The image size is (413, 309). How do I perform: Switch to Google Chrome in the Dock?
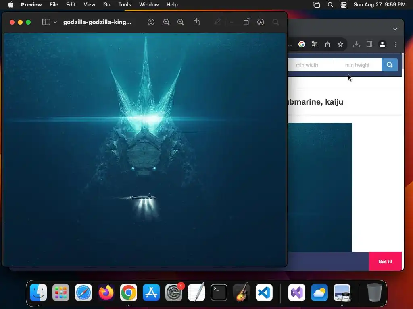point(129,293)
